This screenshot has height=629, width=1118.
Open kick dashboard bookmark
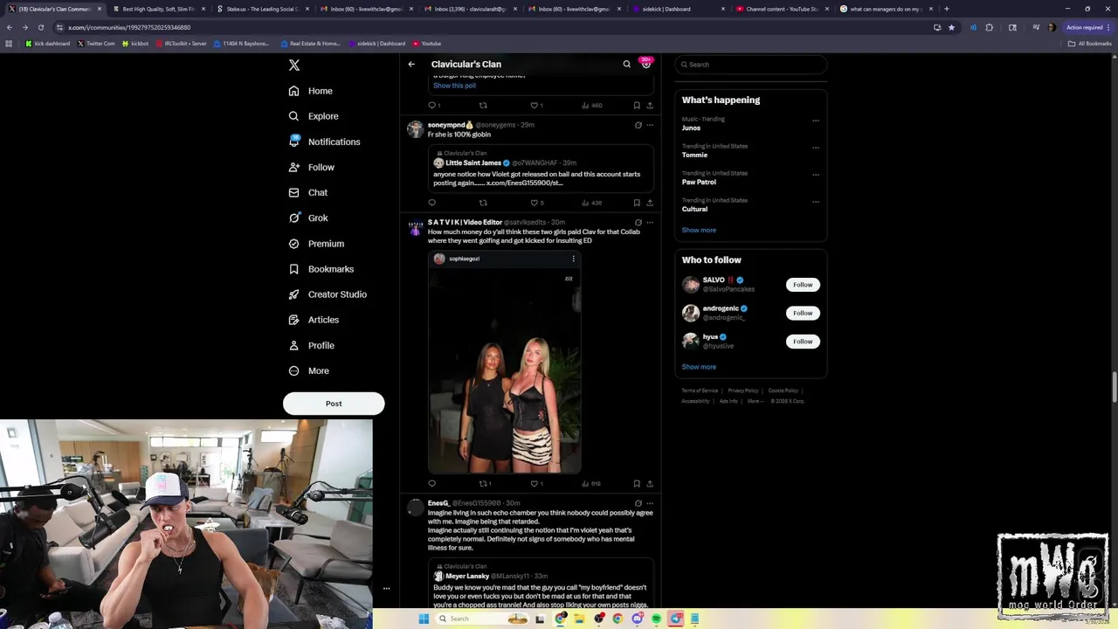click(48, 44)
